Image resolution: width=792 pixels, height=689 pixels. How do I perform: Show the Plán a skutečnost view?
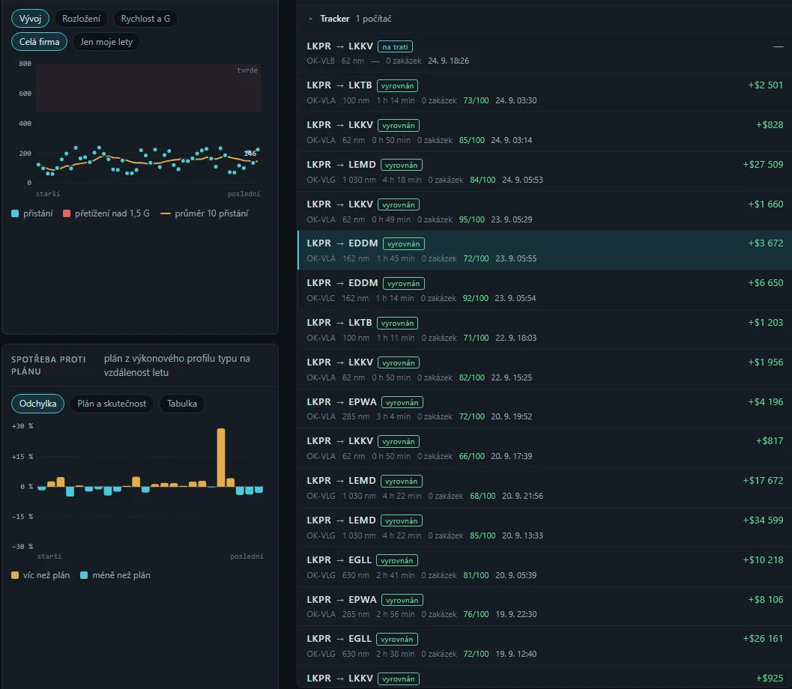click(112, 404)
